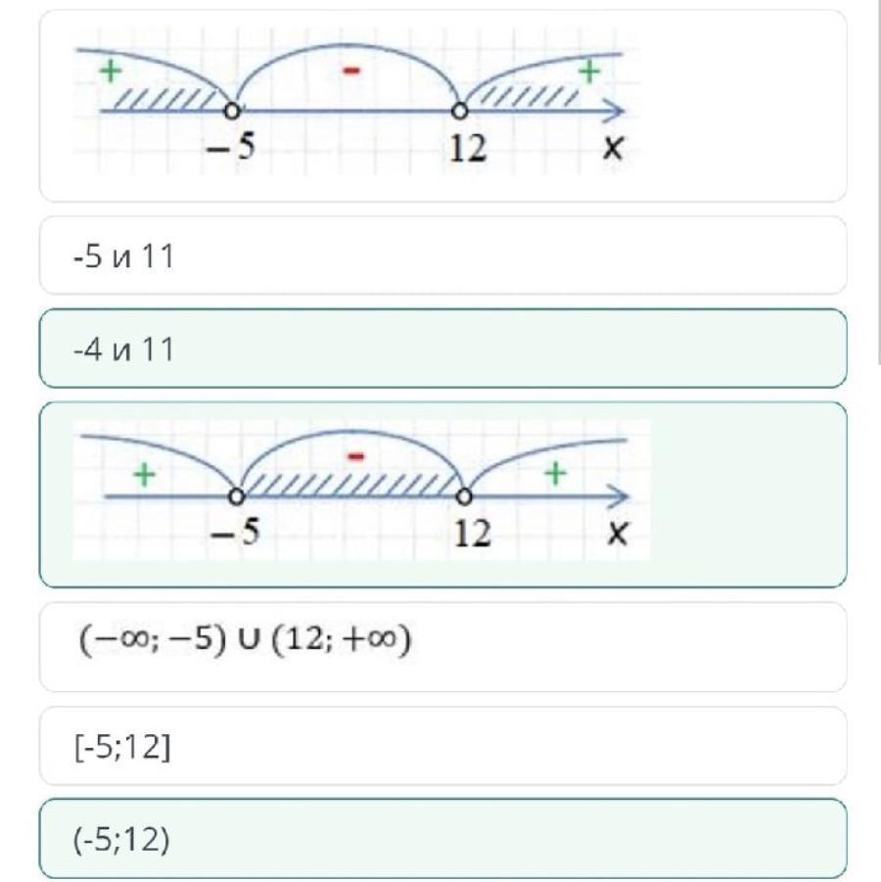Click the red minus sign in the bottom graph
This screenshot has width=881, height=882.
coord(356,455)
